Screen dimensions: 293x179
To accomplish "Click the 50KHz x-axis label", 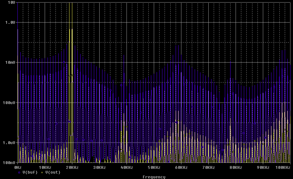I will tap(154, 167).
